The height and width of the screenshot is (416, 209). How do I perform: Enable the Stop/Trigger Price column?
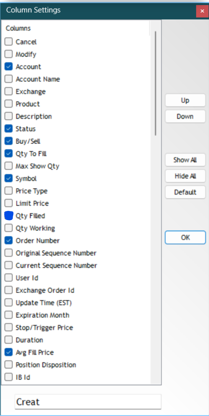click(9, 328)
